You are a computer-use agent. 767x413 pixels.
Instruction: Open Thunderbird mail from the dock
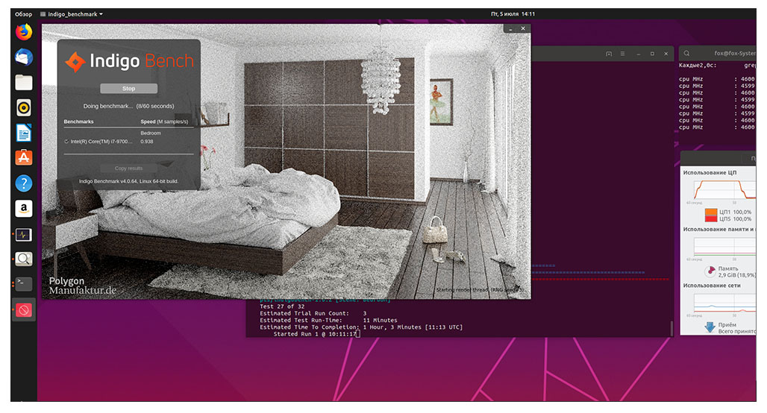[23, 57]
